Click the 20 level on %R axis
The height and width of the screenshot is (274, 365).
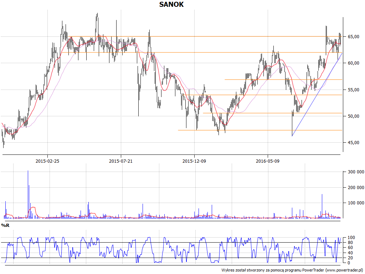click(x=350, y=258)
